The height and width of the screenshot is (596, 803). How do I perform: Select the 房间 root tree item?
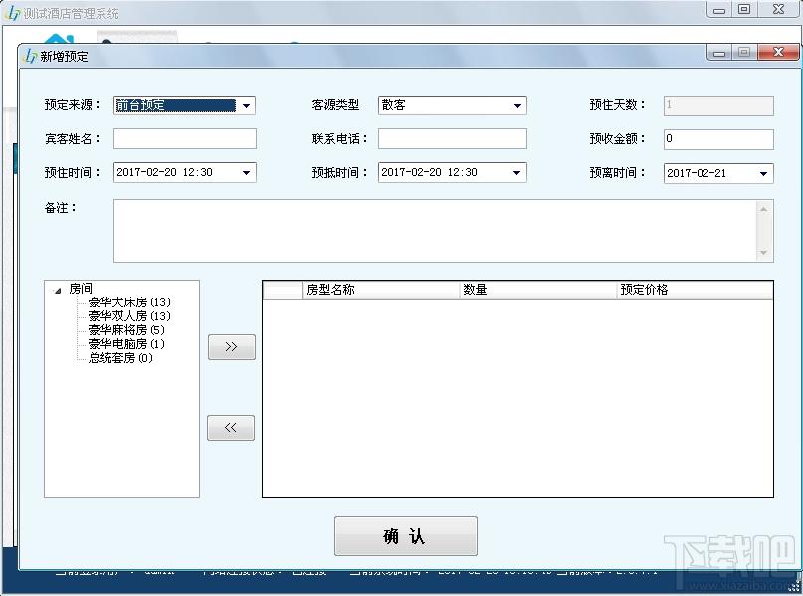(x=81, y=289)
